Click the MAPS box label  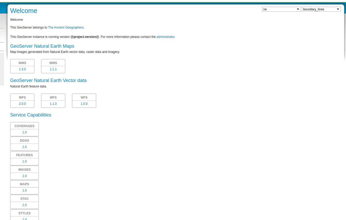click(x=24, y=184)
